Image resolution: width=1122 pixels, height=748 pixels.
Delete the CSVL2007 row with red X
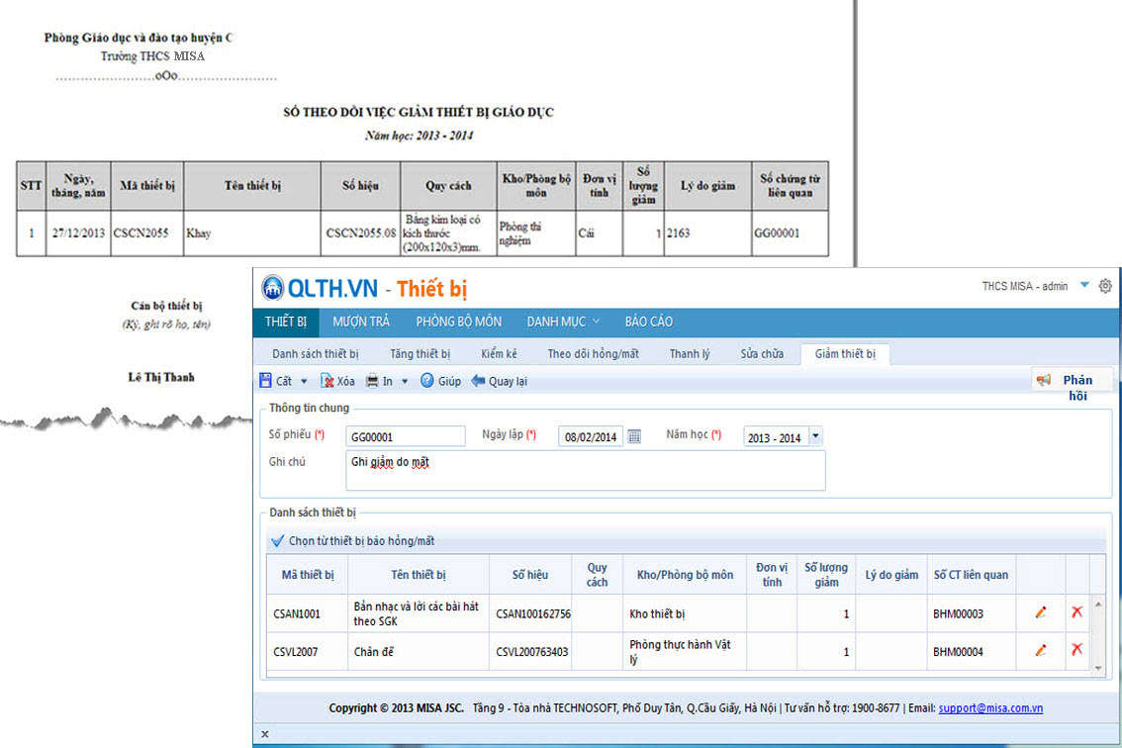[x=1076, y=650]
